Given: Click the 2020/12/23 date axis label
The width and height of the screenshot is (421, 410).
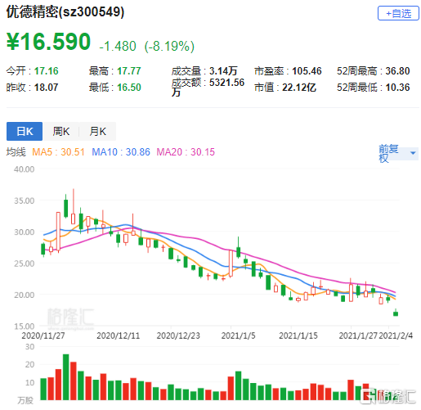Looking at the screenshot, I should click(178, 336).
